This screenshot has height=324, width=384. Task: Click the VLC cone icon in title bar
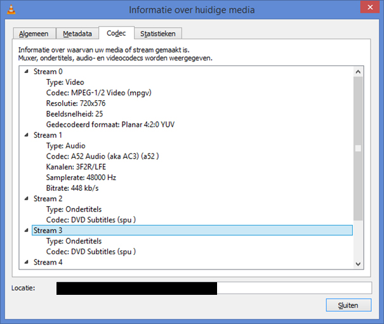tap(11, 10)
